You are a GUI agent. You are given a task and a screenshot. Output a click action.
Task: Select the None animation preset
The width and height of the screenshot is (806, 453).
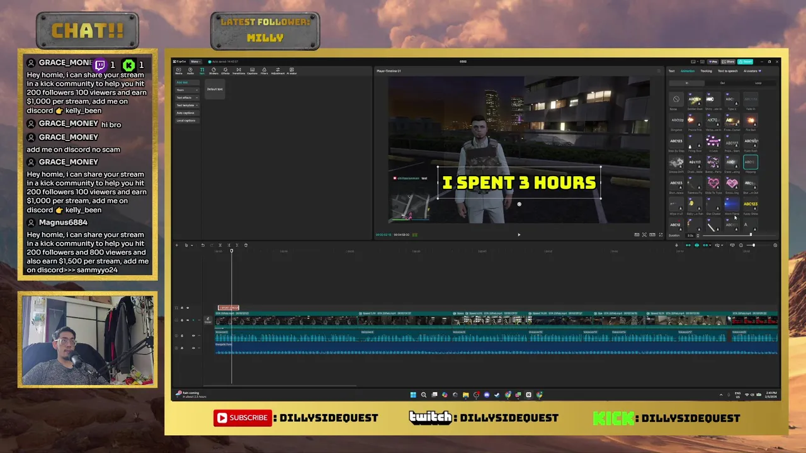pyautogui.click(x=676, y=99)
